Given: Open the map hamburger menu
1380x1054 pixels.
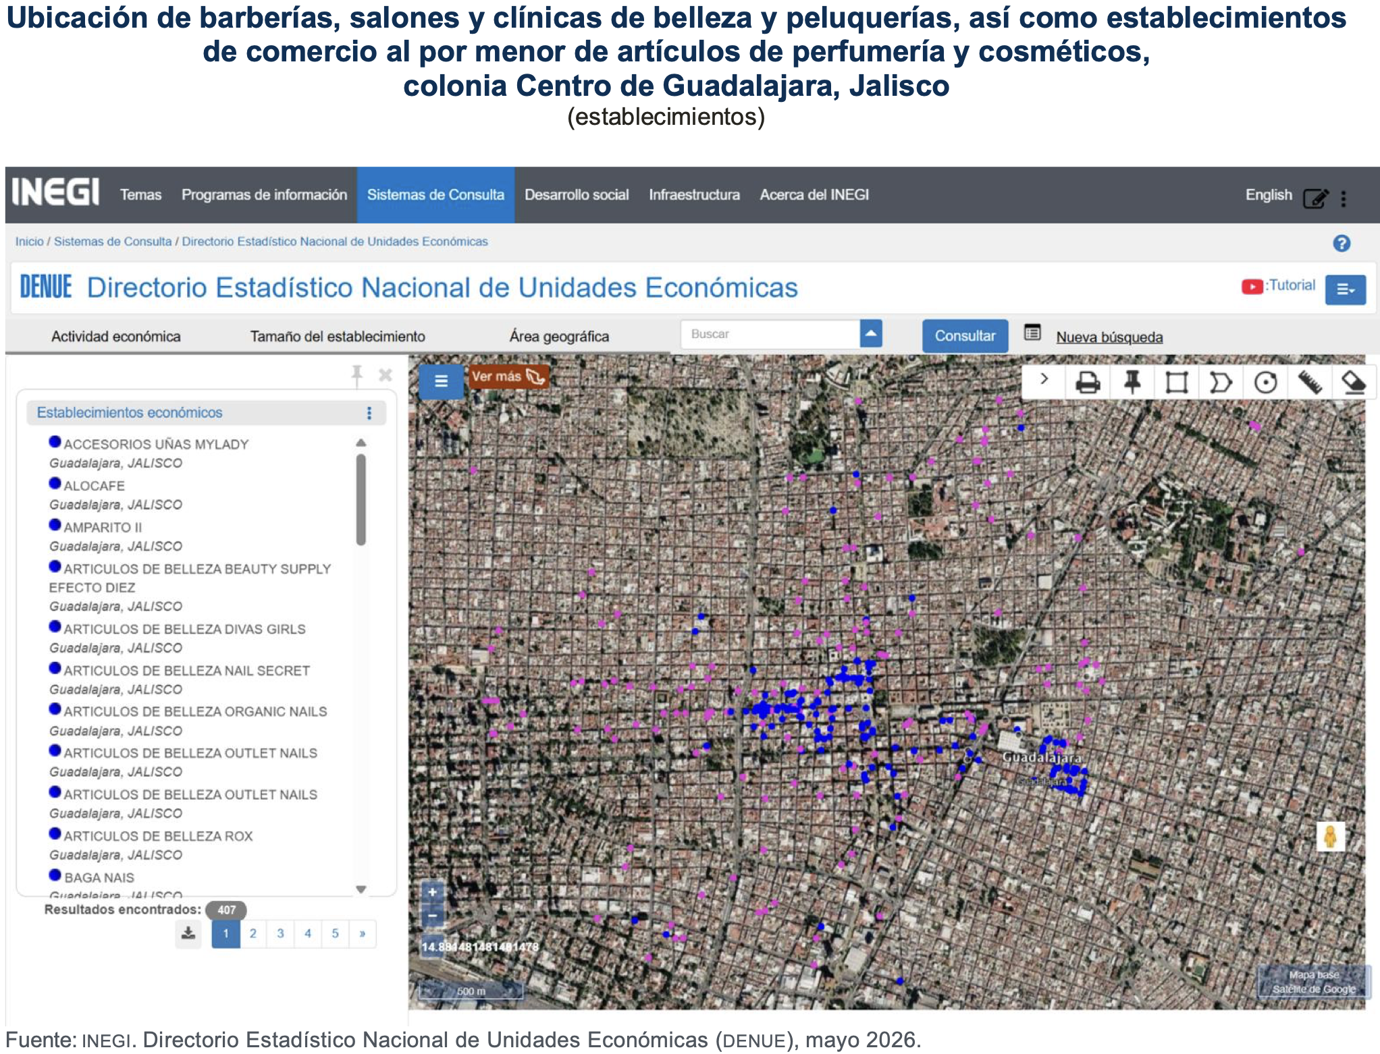Looking at the screenshot, I should [441, 381].
